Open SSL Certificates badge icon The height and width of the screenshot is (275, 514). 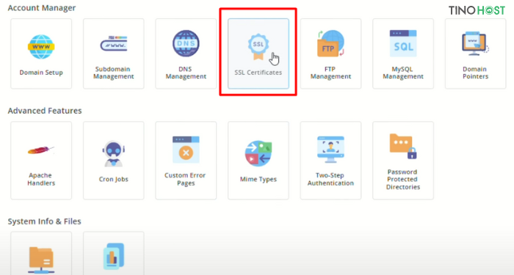258,47
